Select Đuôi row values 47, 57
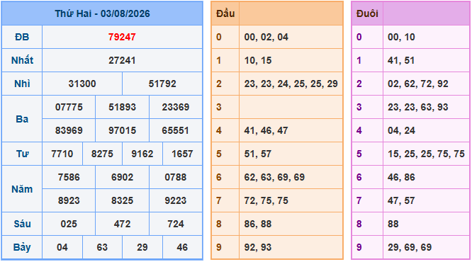This screenshot has height=262, width=472. click(401, 200)
